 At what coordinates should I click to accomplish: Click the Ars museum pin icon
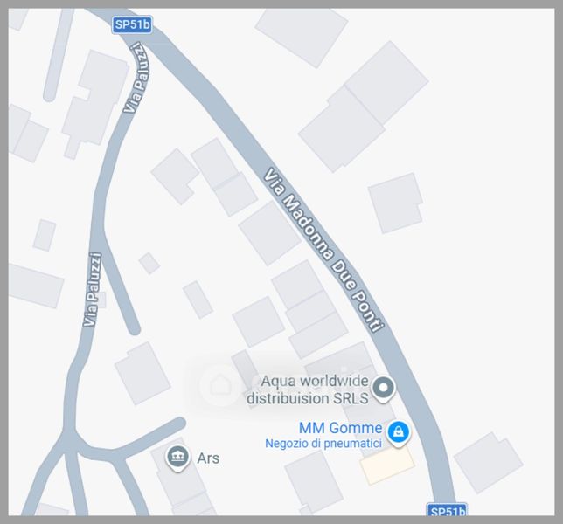click(177, 458)
